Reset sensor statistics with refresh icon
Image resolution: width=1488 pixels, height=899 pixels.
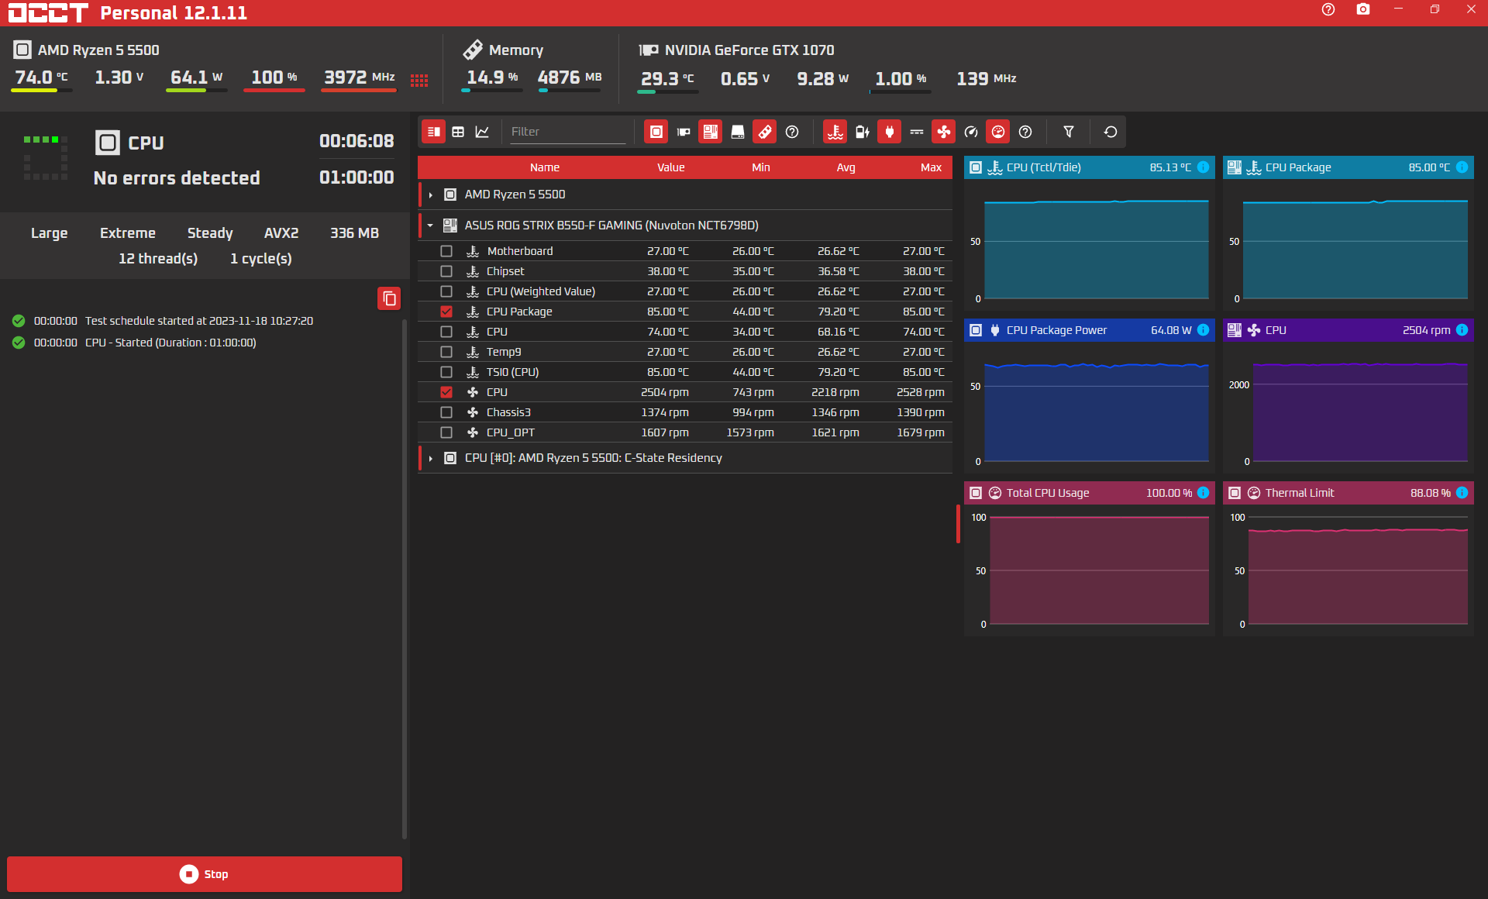point(1110,132)
